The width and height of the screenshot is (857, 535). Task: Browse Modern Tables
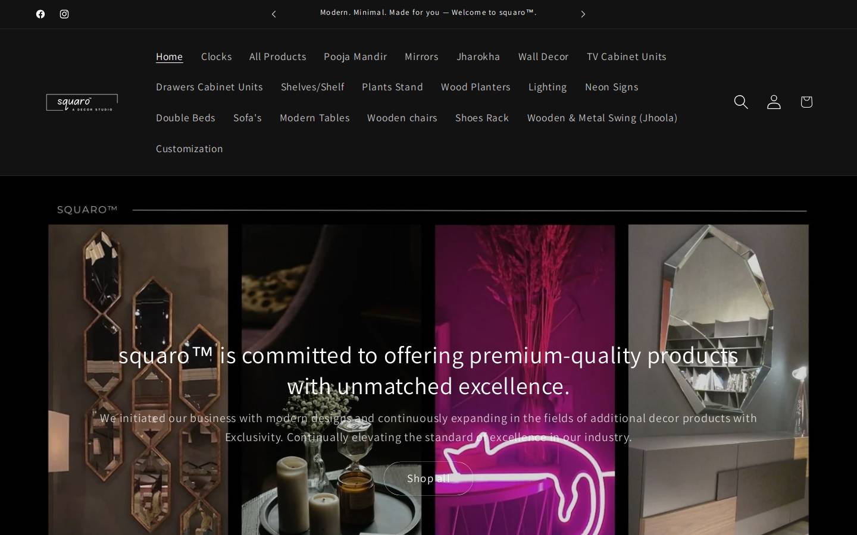pyautogui.click(x=315, y=118)
